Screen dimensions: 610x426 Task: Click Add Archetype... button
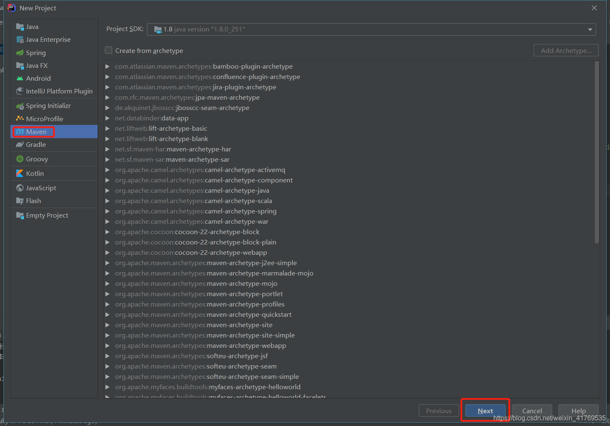pos(566,50)
